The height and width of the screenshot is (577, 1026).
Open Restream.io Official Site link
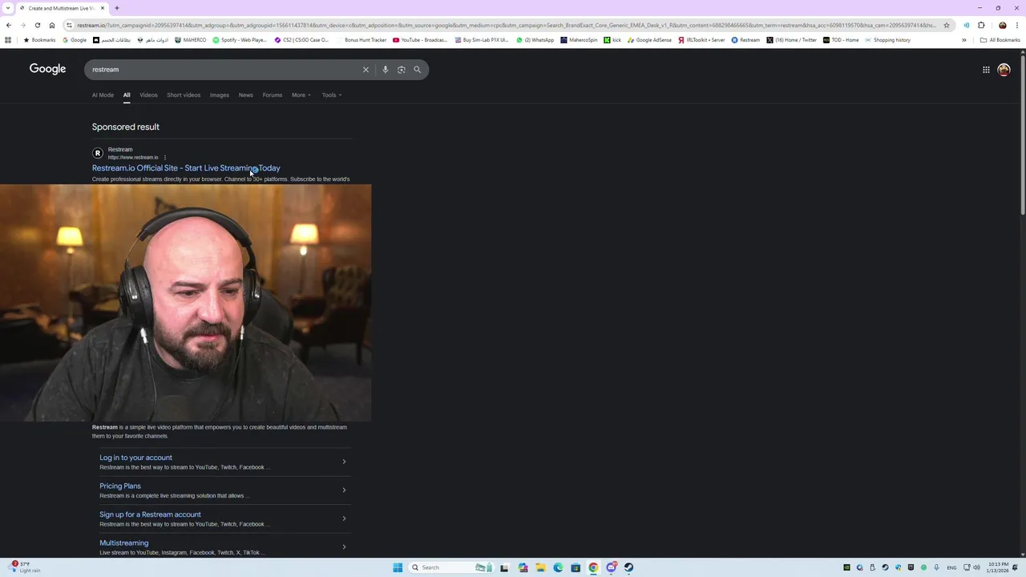coord(186,168)
